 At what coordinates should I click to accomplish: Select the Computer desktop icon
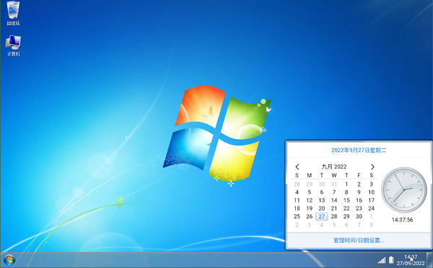click(x=13, y=46)
